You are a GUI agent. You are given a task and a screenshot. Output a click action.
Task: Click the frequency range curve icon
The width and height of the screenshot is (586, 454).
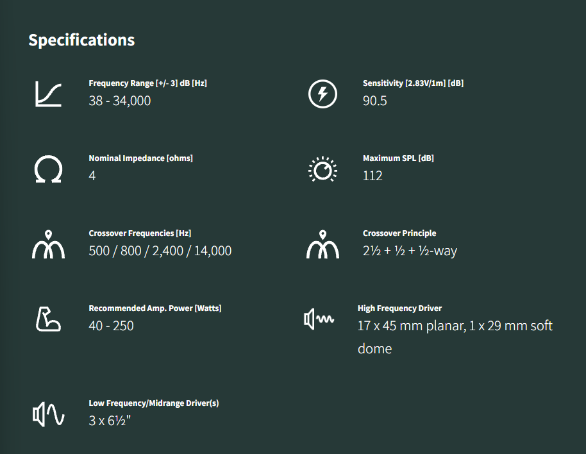tap(48, 94)
